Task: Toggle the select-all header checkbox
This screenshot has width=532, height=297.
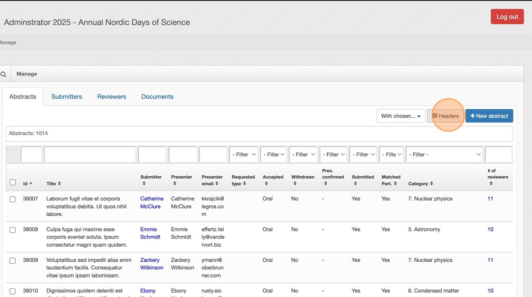Action: [x=13, y=182]
